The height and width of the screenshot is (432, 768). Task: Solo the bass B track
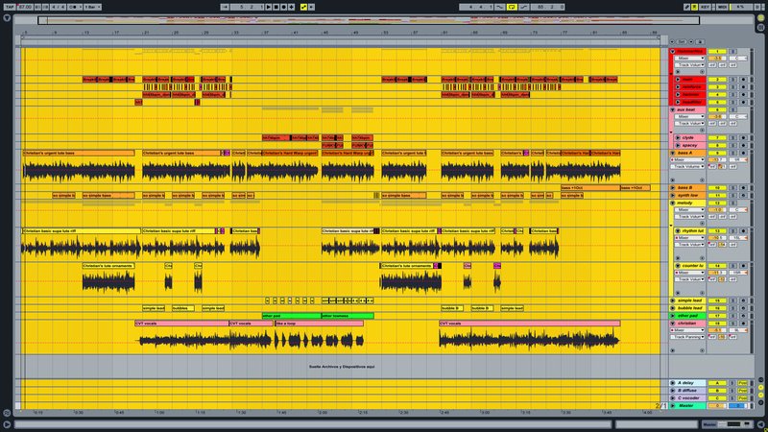point(733,187)
